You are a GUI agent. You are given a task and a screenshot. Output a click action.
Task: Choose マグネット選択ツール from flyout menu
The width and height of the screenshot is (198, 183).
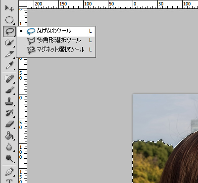click(56, 49)
